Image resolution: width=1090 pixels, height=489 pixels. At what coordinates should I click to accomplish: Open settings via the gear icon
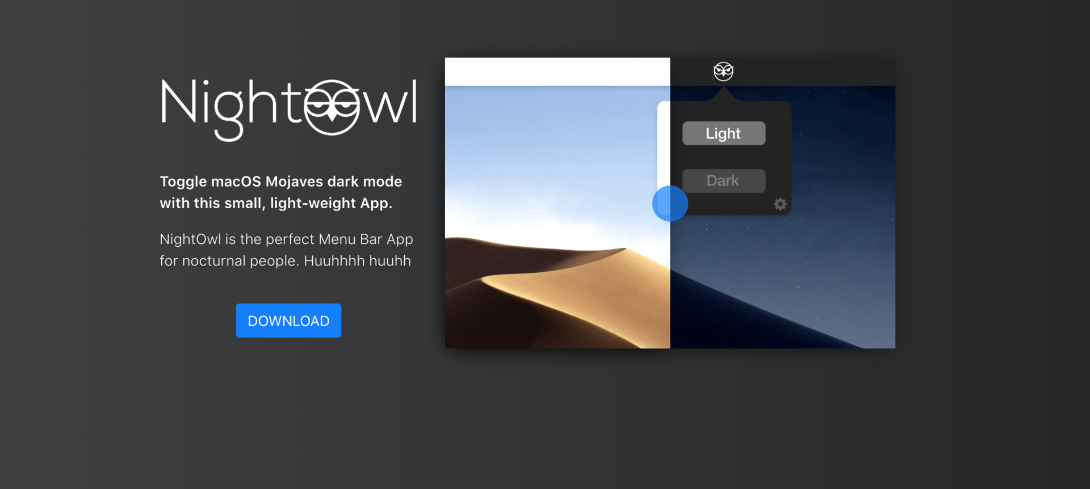coord(781,204)
